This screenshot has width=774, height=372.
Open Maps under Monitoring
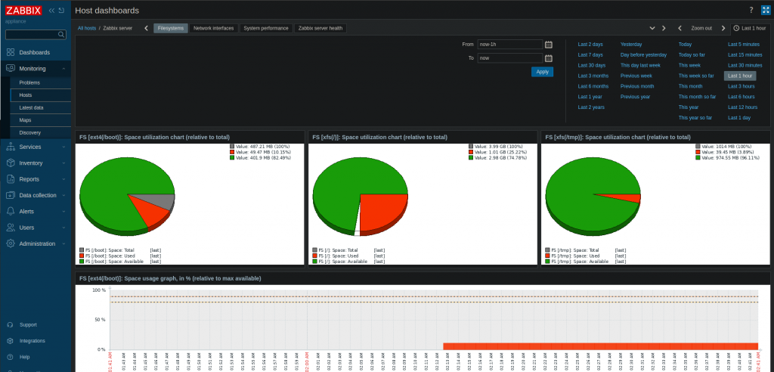click(25, 120)
